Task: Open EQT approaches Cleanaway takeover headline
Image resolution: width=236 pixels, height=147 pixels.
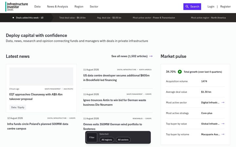Action: (x=36, y=97)
